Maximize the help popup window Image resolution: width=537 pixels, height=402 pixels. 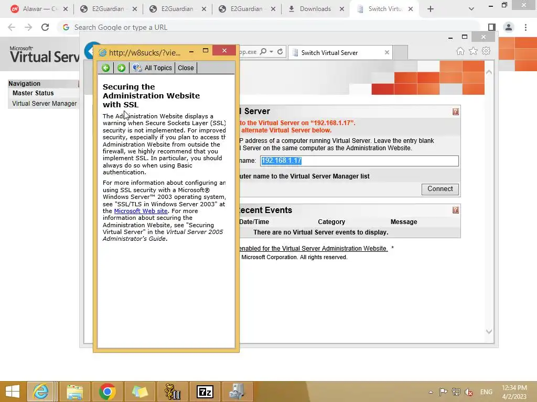(206, 51)
